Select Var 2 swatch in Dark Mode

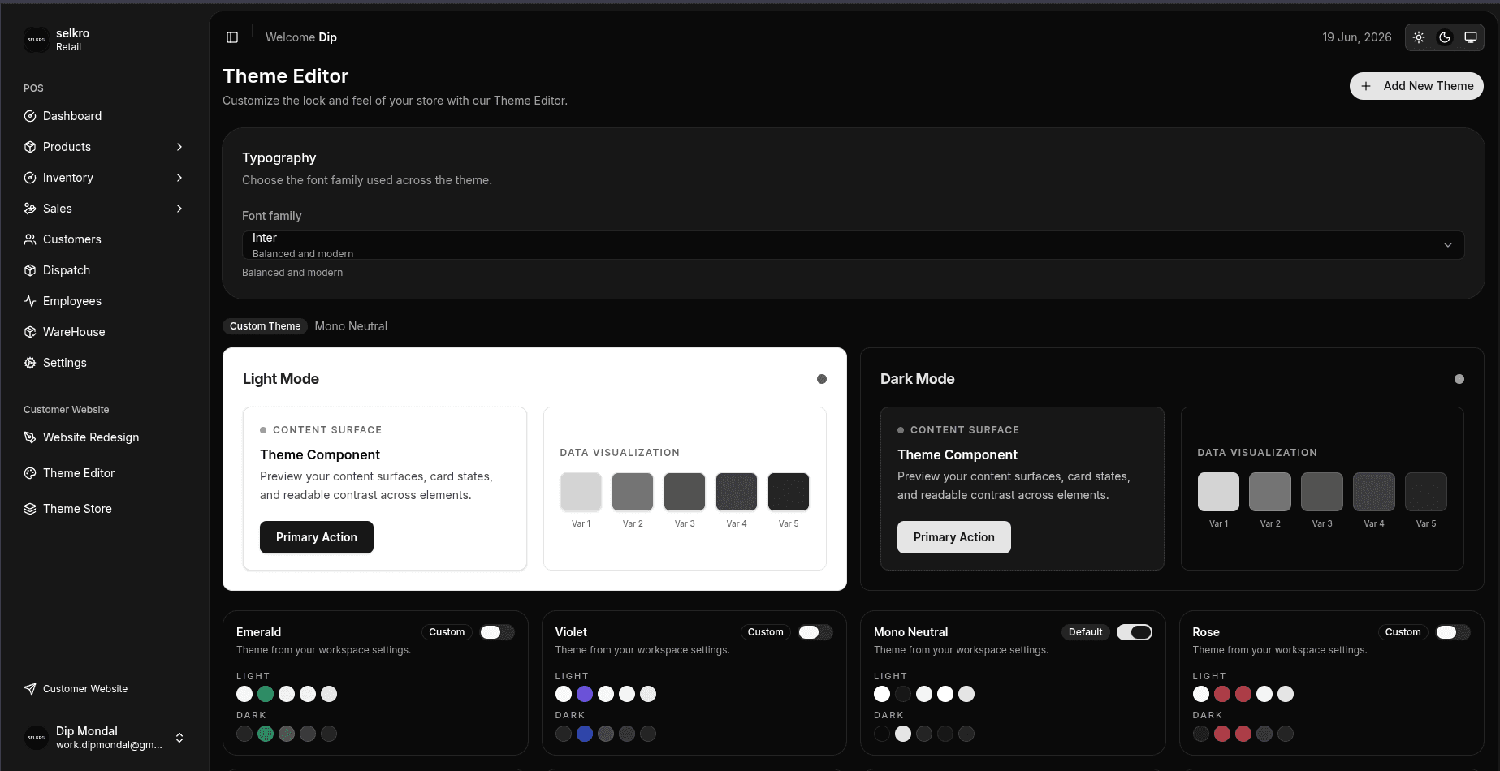[1270, 492]
